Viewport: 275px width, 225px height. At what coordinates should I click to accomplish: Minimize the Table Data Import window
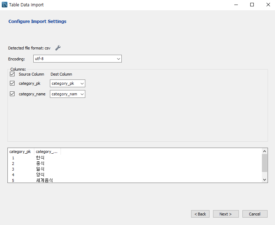(236, 5)
